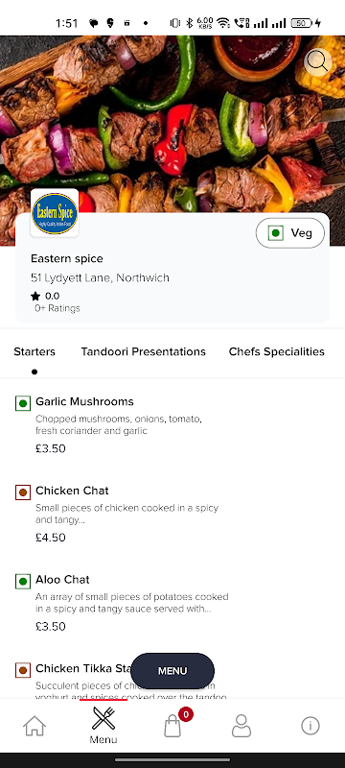Open the floating MENU button
Image resolution: width=345 pixels, height=768 pixels.
point(172,671)
